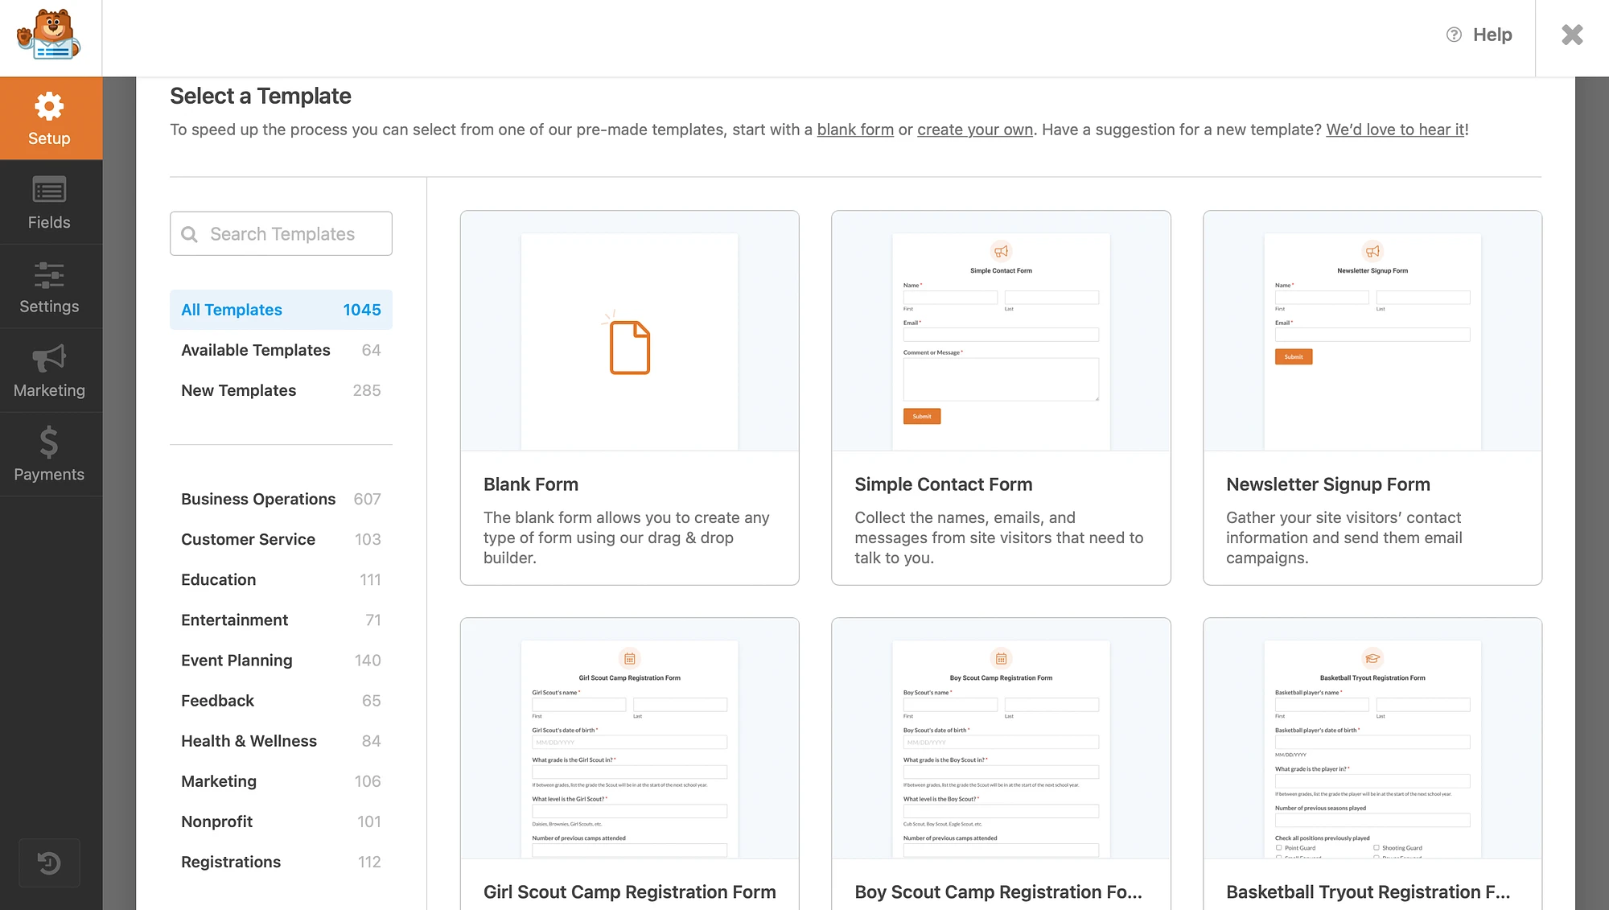Click the close X button on dialog
Viewport: 1609px width, 910px height.
click(x=1571, y=35)
